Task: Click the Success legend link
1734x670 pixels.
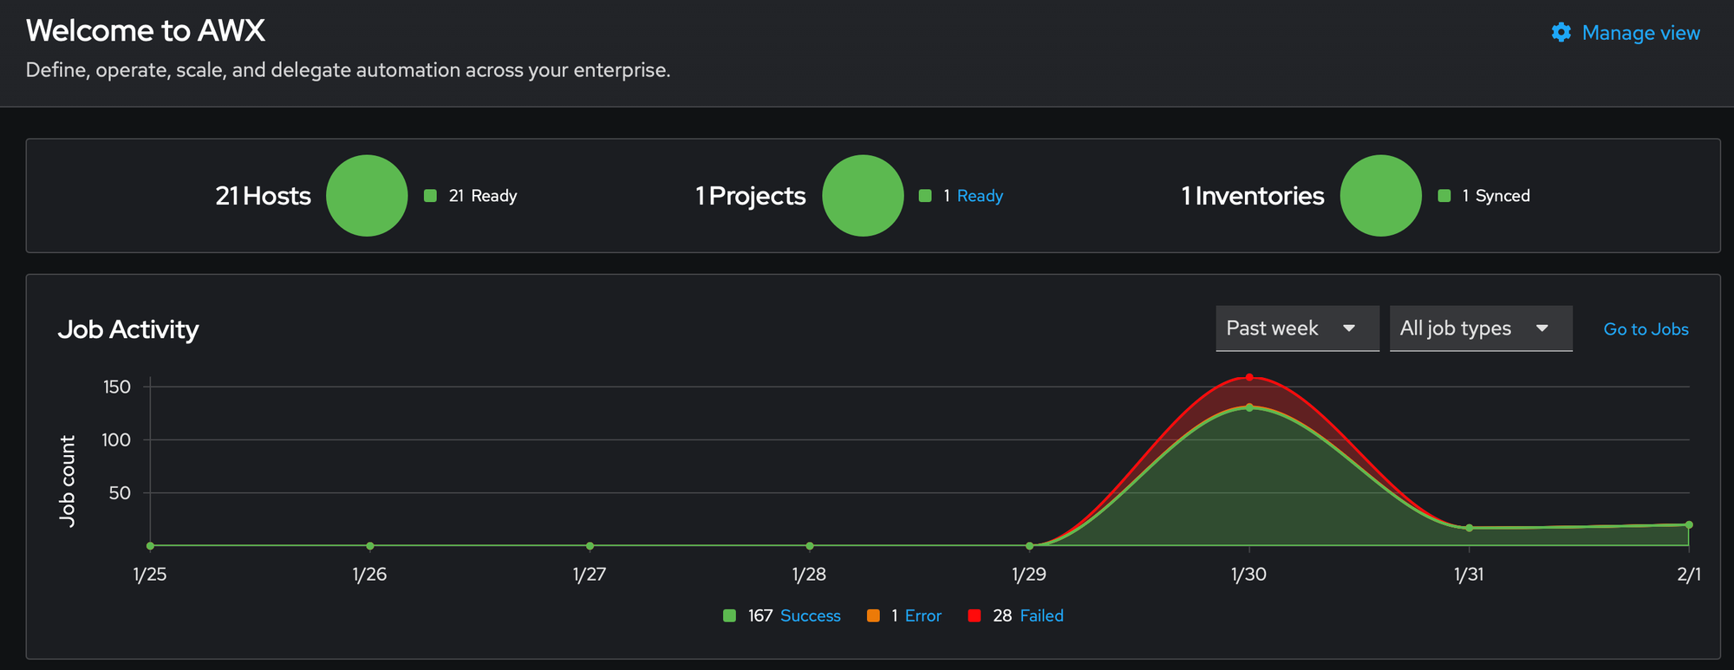Action: coord(811,616)
